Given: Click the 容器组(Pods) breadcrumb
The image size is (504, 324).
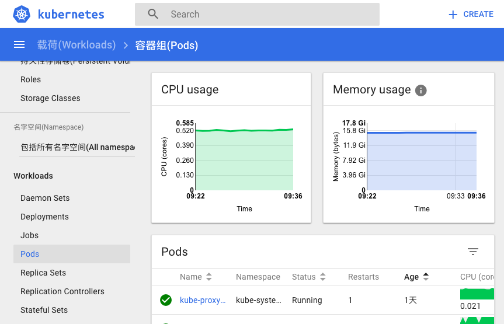Looking at the screenshot, I should pos(166,46).
